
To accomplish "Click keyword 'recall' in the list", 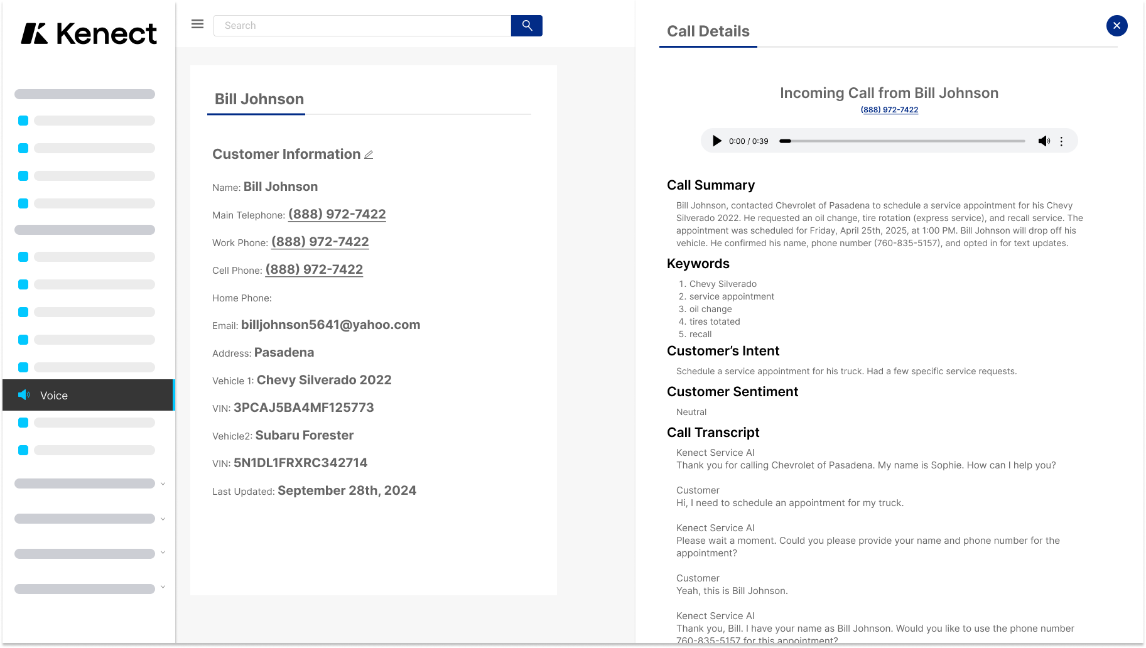I will [700, 334].
